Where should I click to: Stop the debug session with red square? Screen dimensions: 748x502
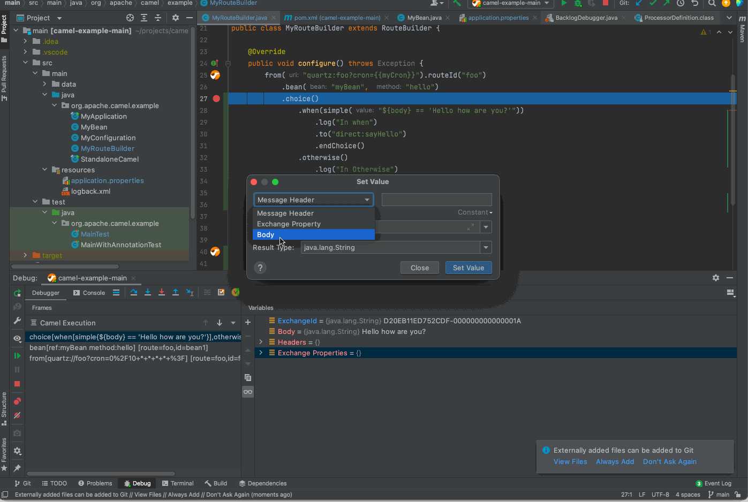click(17, 384)
